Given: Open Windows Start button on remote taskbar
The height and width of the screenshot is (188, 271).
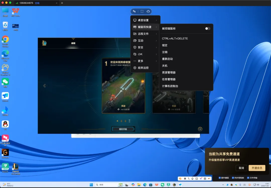Looking at the screenshot, I should tap(91, 185).
